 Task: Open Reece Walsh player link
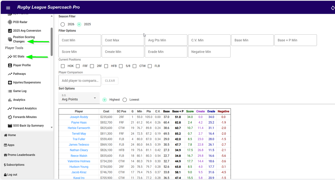[x=79, y=156]
